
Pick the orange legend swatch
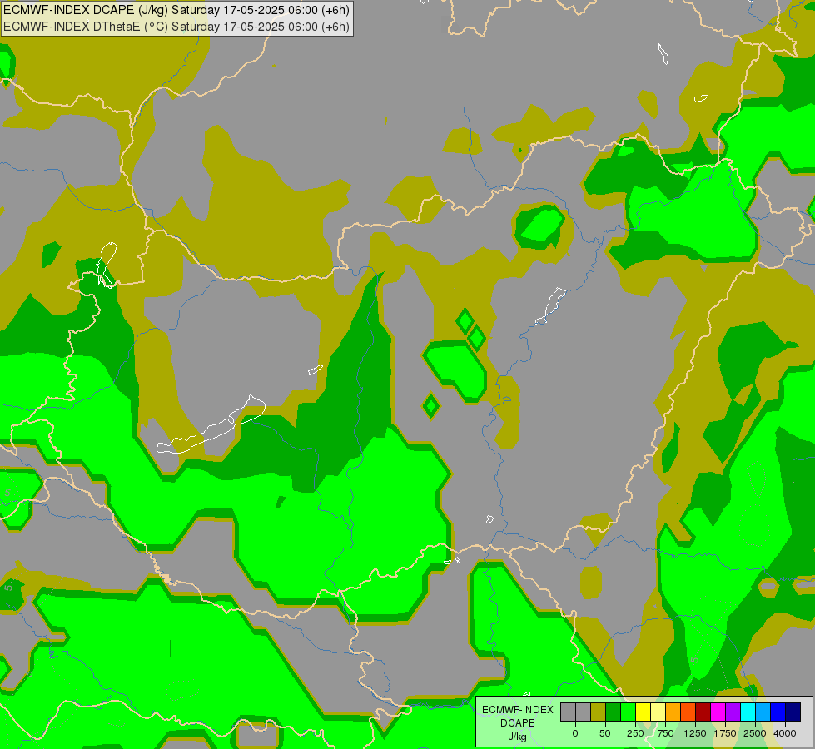pyautogui.click(x=673, y=712)
